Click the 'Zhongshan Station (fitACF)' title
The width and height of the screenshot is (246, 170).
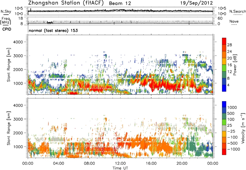[66, 3]
